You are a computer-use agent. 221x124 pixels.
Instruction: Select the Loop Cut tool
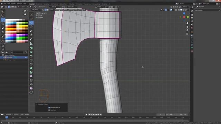[31, 60]
